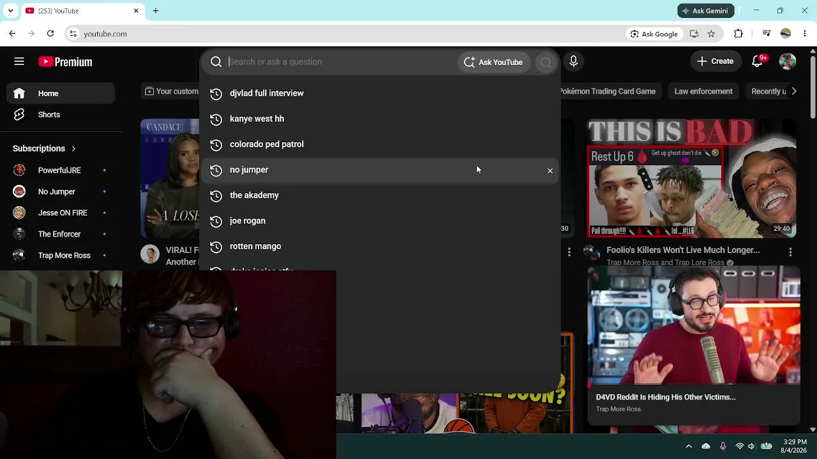
Task: Show hidden icons in the system tray
Action: click(x=689, y=446)
